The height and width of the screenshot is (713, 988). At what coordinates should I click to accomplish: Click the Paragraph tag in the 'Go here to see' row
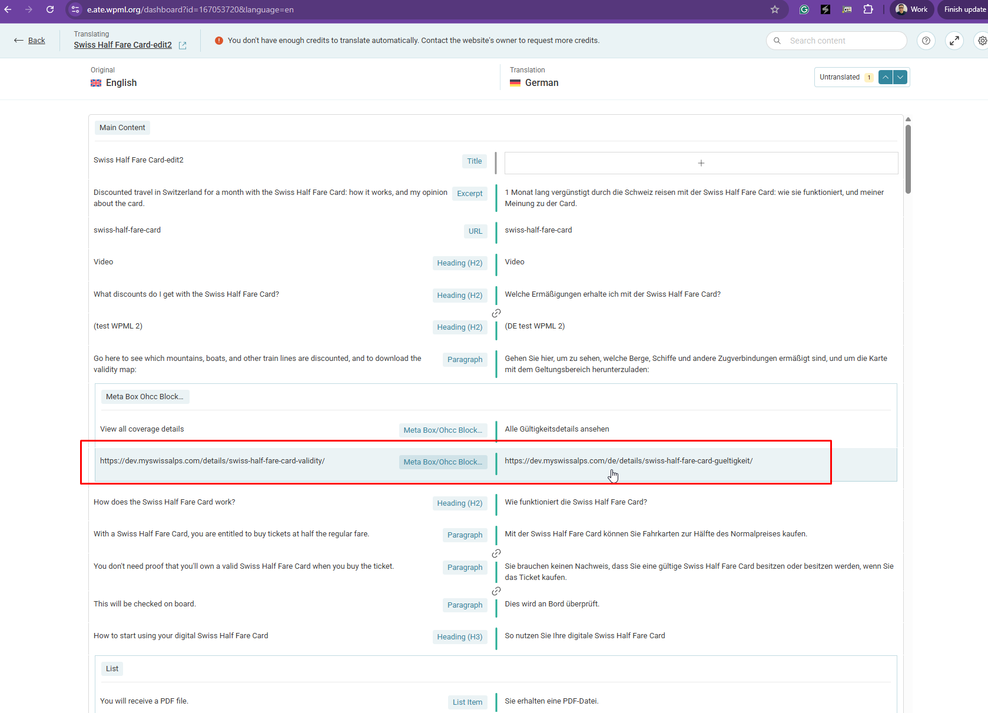465,360
